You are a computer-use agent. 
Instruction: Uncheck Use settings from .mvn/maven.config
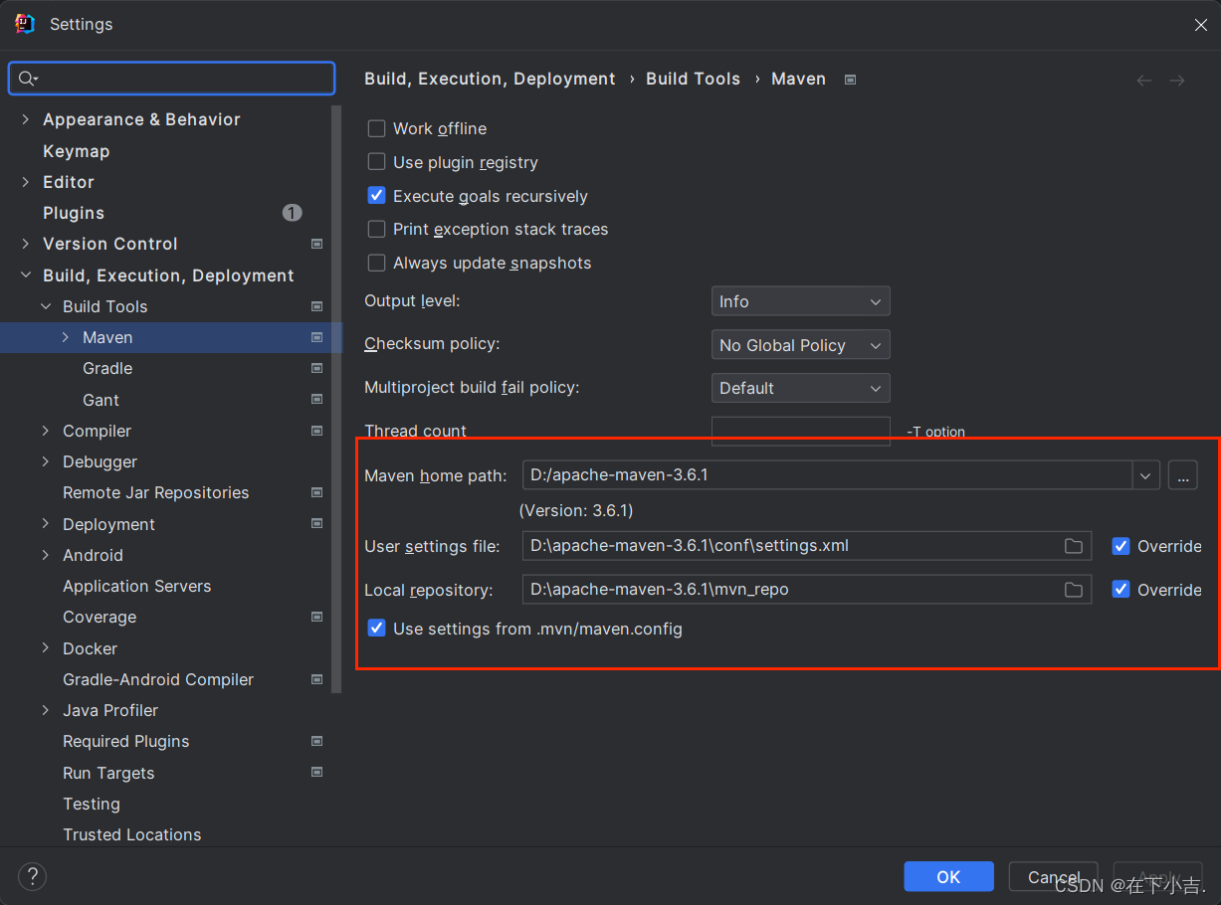(376, 629)
